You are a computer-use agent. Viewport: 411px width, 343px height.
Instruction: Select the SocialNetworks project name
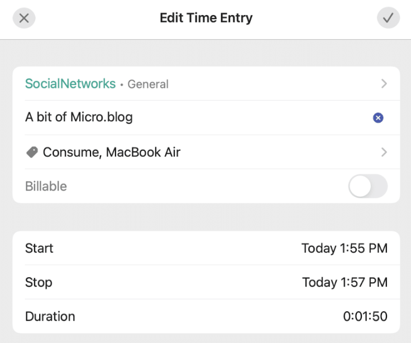pyautogui.click(x=70, y=84)
